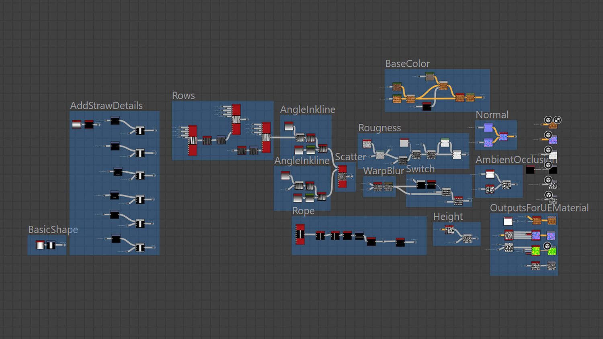The height and width of the screenshot is (339, 603).
Task: Click the Normal frame label
Action: 492,115
